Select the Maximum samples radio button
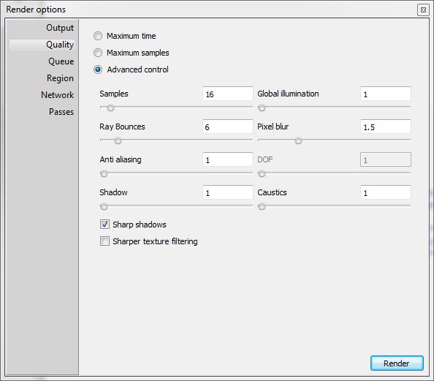This screenshot has width=434, height=381. coord(98,53)
